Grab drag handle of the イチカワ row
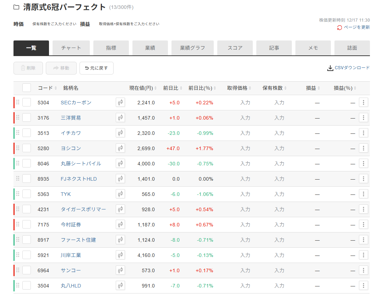Image resolution: width=382 pixels, height=296 pixels. click(18, 133)
